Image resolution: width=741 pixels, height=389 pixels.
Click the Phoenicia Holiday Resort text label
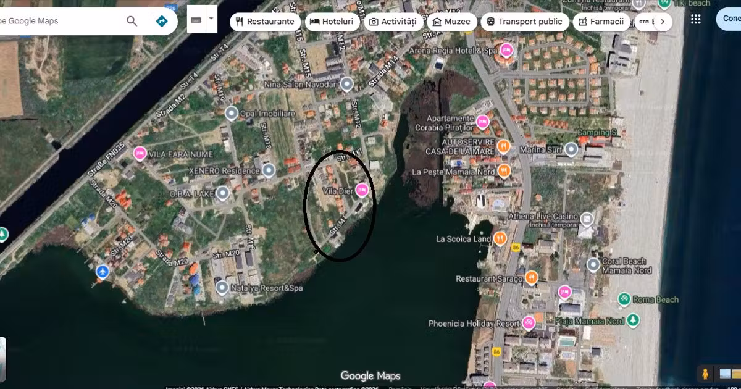pyautogui.click(x=474, y=324)
